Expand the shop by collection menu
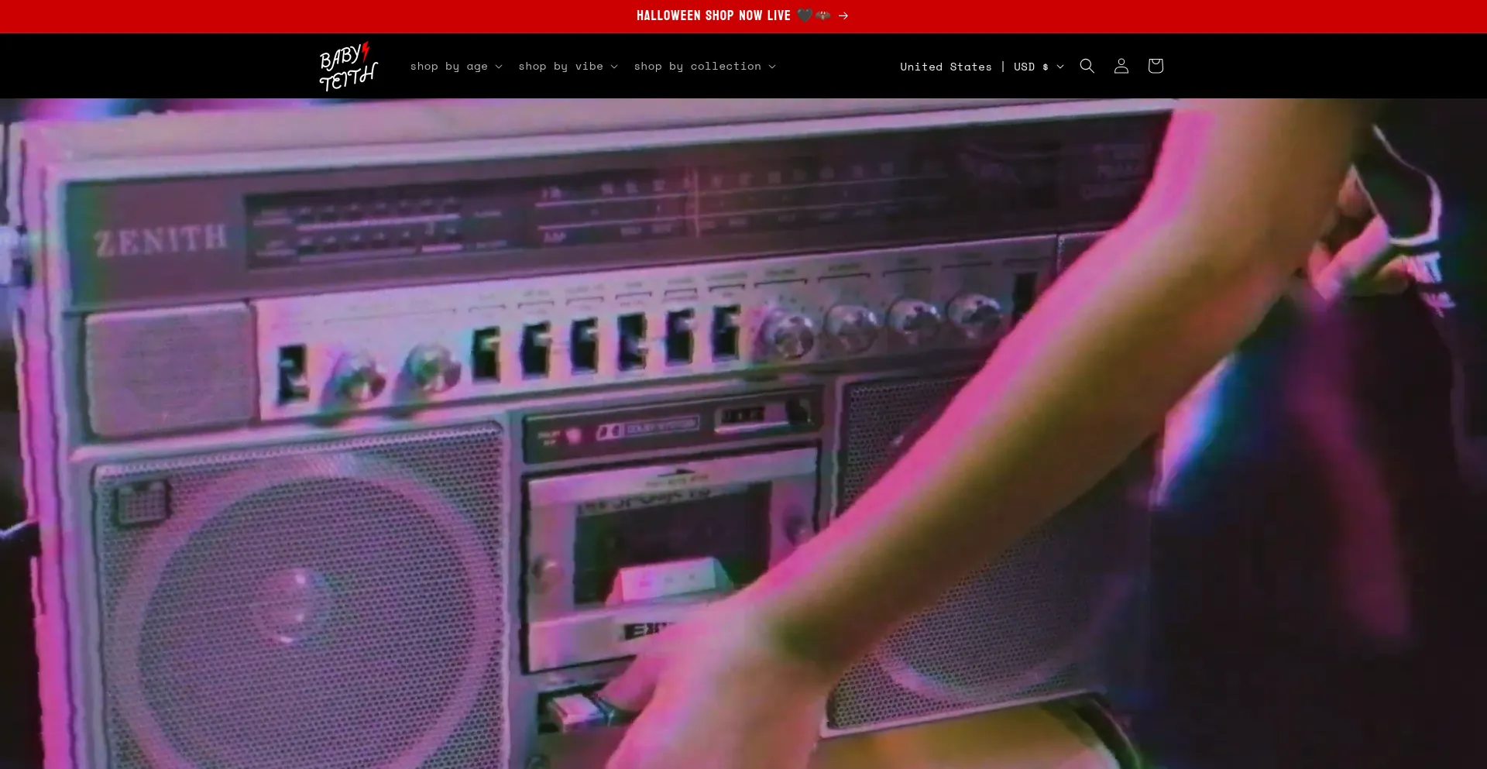This screenshot has height=769, width=1487. (x=705, y=67)
